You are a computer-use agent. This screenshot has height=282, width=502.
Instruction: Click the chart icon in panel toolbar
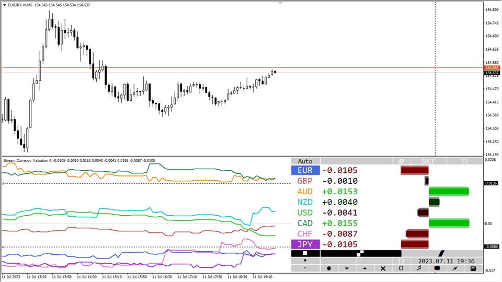click(x=473, y=268)
